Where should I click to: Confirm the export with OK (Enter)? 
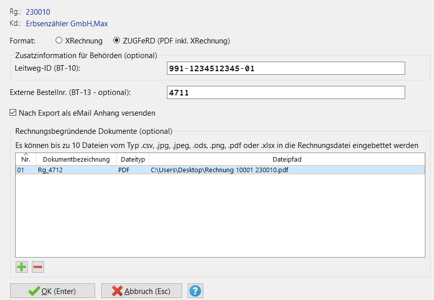53,291
